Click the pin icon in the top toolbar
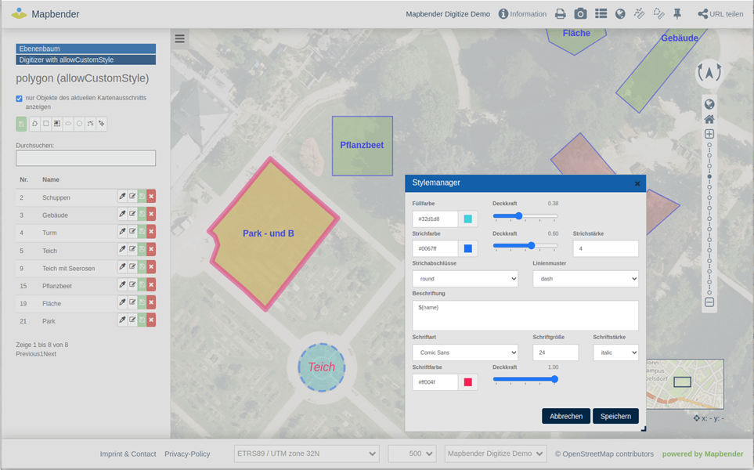The width and height of the screenshot is (754, 470). coord(677,14)
